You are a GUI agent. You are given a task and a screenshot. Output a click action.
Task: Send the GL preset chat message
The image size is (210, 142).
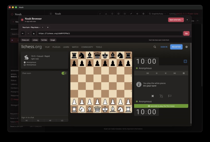pyautogui.click(x=38, y=121)
